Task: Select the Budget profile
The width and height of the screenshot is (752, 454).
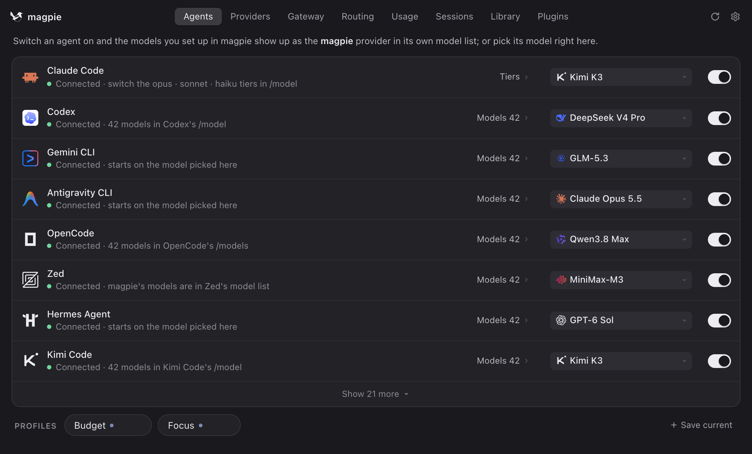Action: [108, 425]
